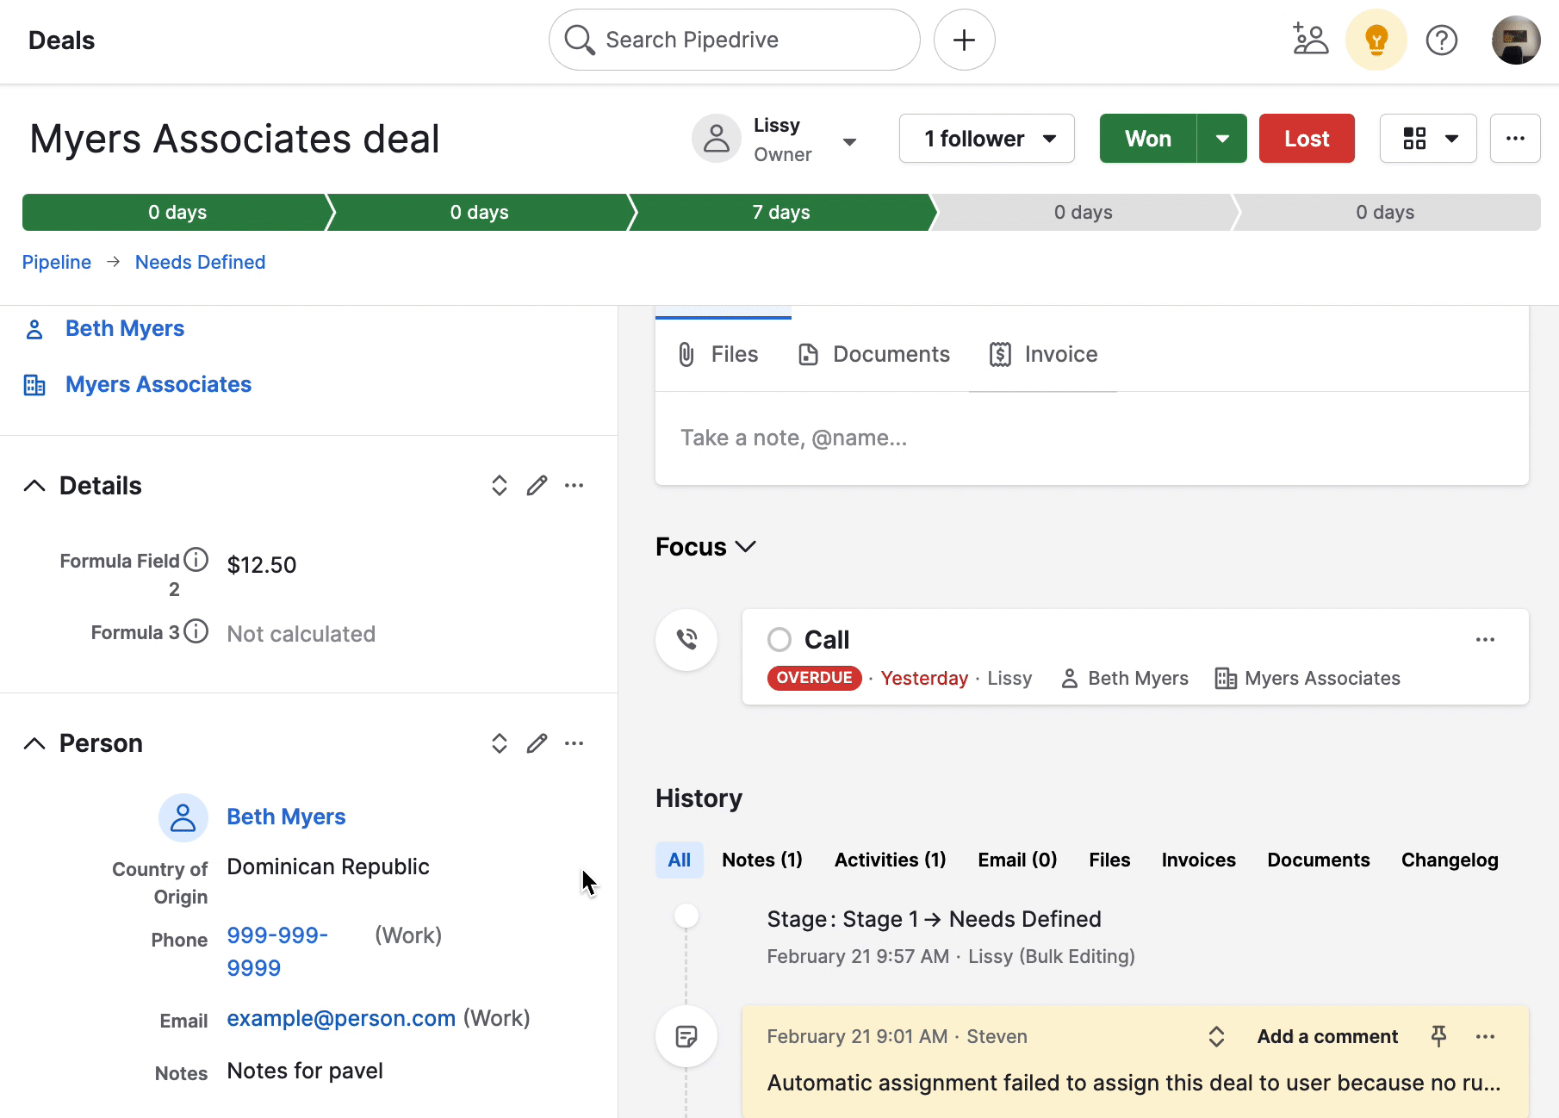Viewport: 1559px width, 1118px height.
Task: Expand the Focus section chevron
Action: [x=746, y=547]
